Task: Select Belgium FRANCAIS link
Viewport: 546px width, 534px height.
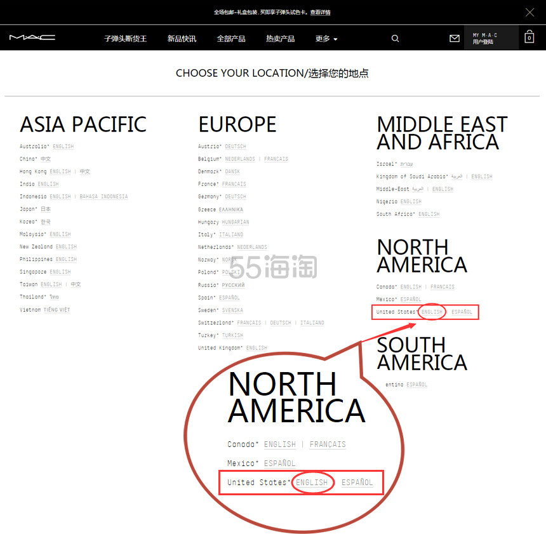Action: (276, 159)
